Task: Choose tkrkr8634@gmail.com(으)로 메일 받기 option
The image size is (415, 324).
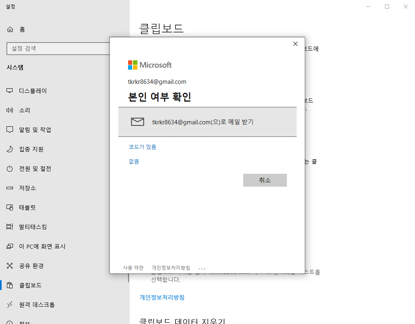Action: tap(207, 122)
